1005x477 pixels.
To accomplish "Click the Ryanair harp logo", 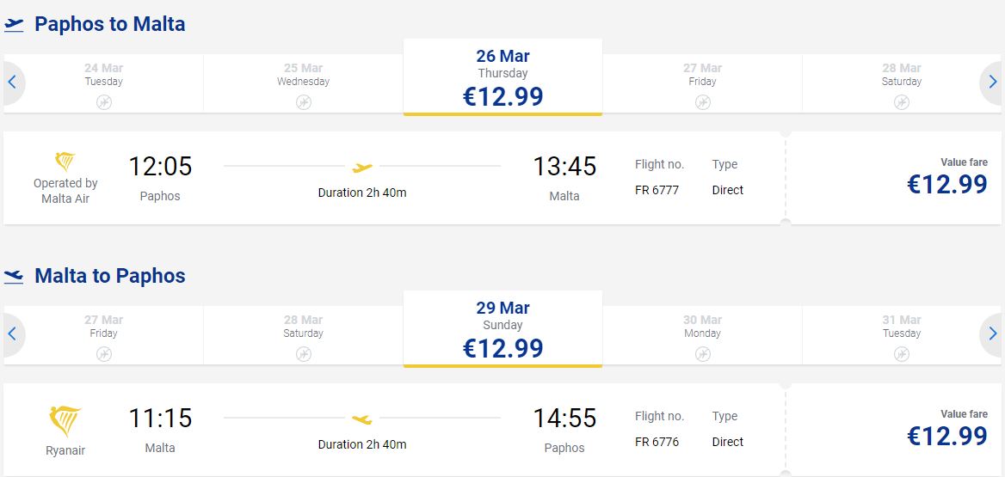I will tap(65, 421).
